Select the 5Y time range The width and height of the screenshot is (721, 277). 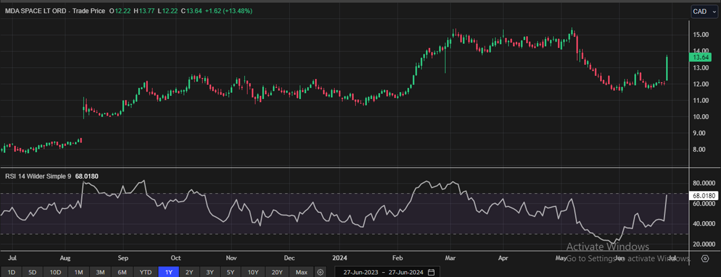pos(231,272)
